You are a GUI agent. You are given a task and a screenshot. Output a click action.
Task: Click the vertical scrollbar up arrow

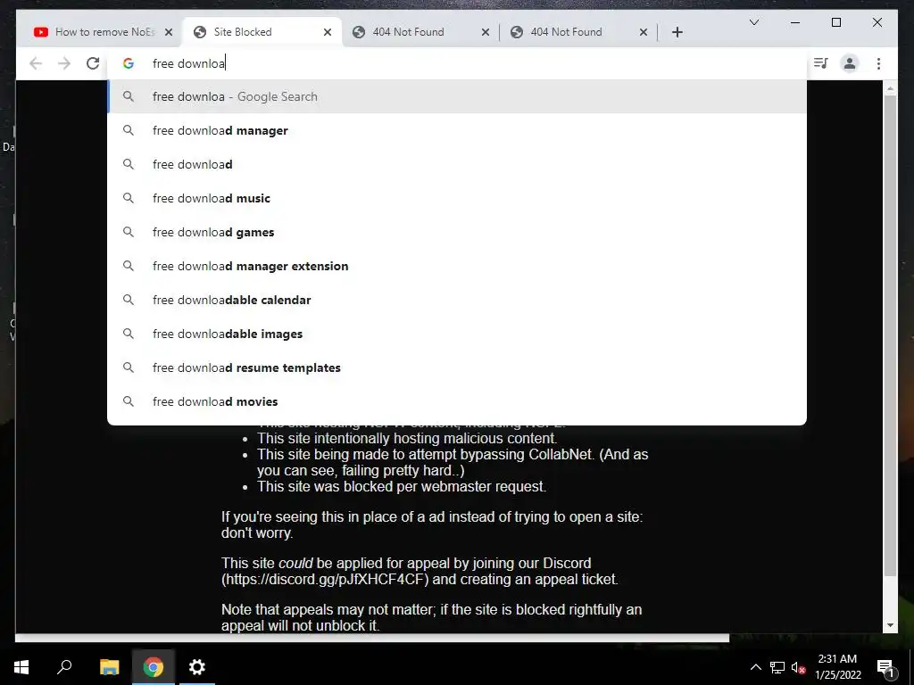point(890,88)
